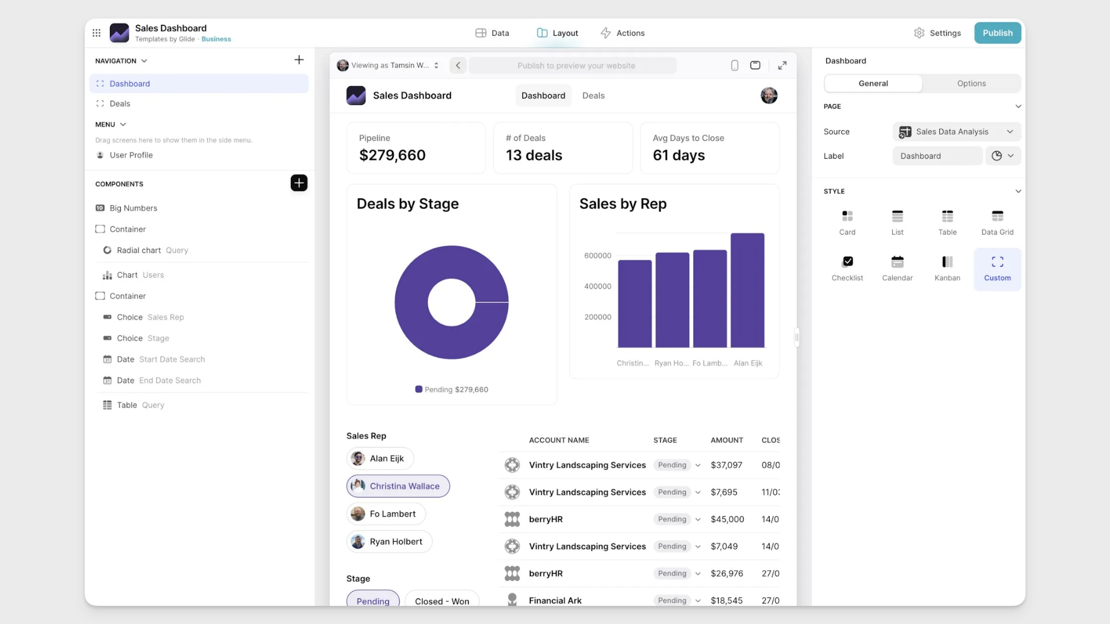This screenshot has width=1110, height=624.
Task: Choose the Calendar style icon
Action: [x=897, y=262]
